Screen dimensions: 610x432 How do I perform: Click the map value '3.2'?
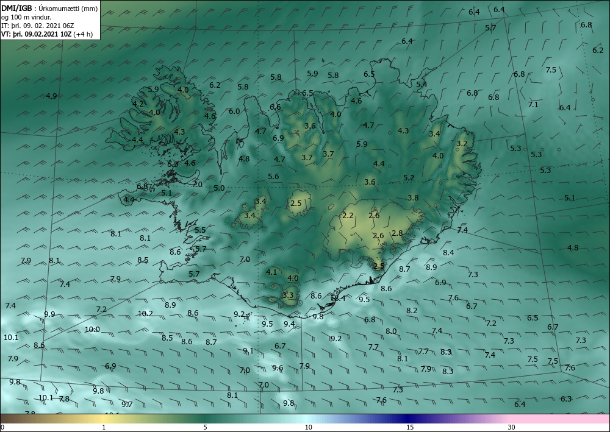point(462,143)
